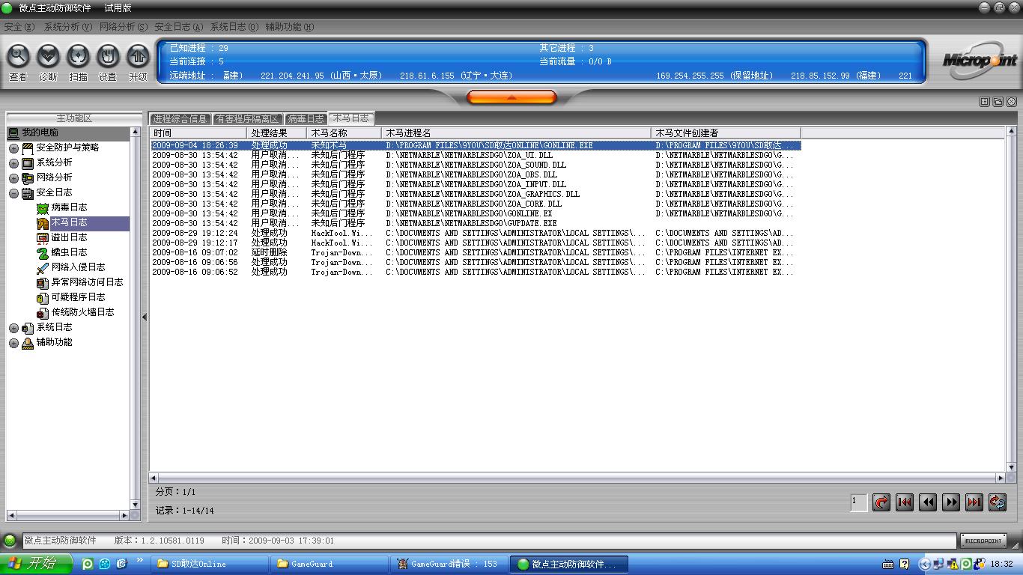Switch to 病毒日志 tab
Screen dimensions: 1023x575
pos(306,118)
